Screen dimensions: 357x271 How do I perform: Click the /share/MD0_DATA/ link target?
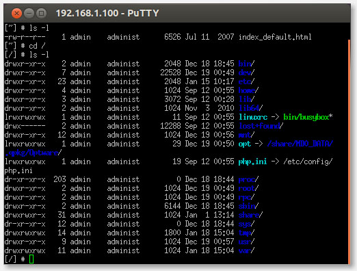300,144
